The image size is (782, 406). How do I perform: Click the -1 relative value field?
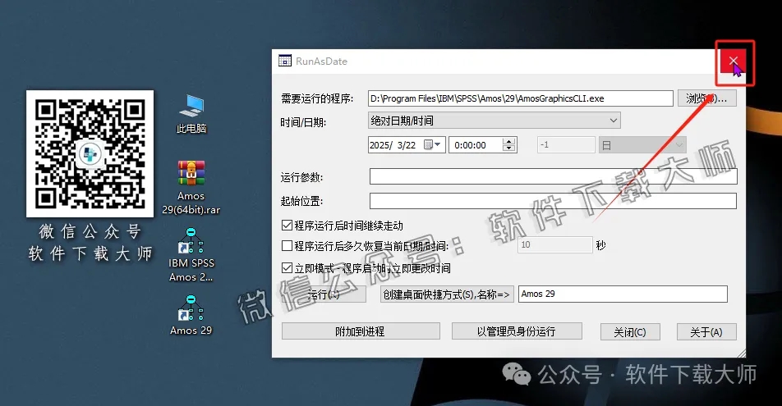click(567, 145)
